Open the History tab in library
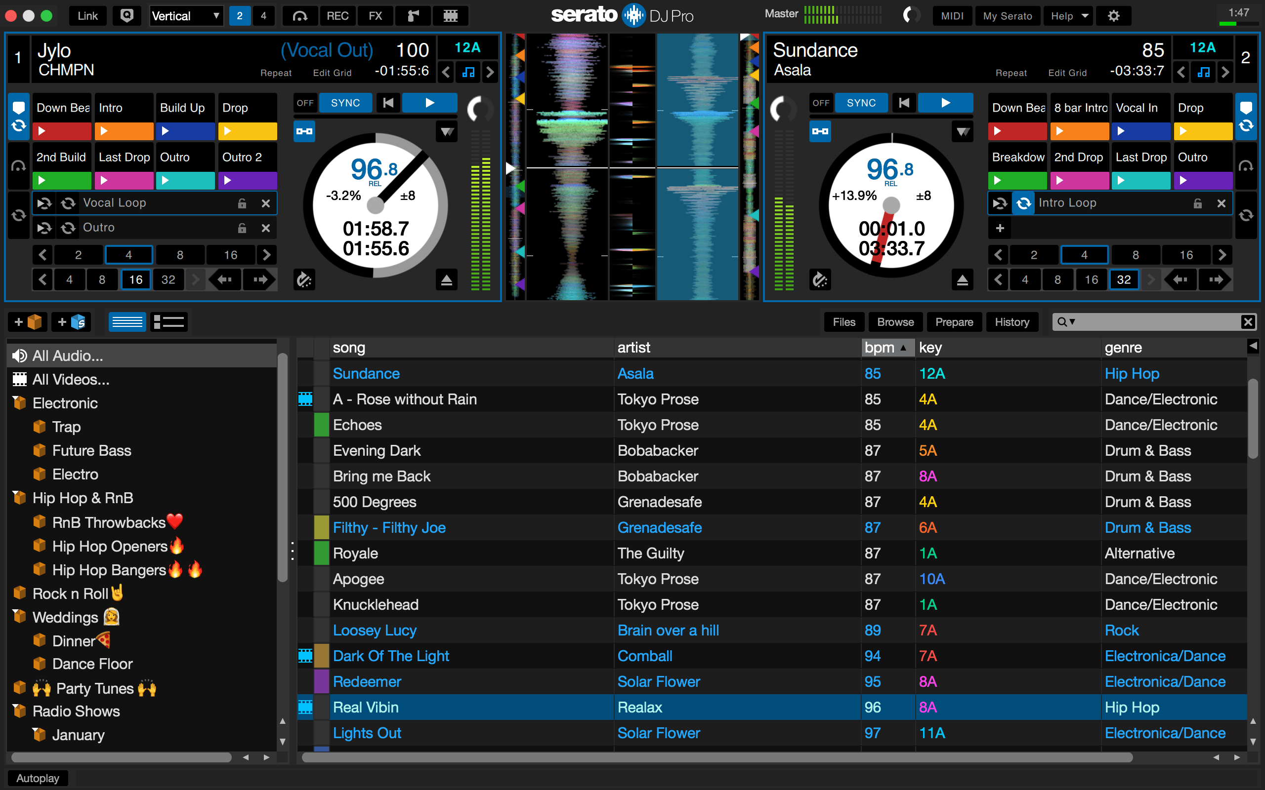This screenshot has width=1265, height=790. pyautogui.click(x=1012, y=321)
